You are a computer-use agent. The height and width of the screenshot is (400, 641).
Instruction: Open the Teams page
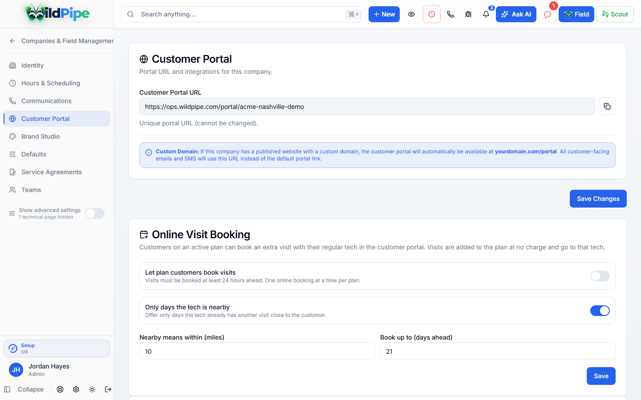tap(57, 190)
